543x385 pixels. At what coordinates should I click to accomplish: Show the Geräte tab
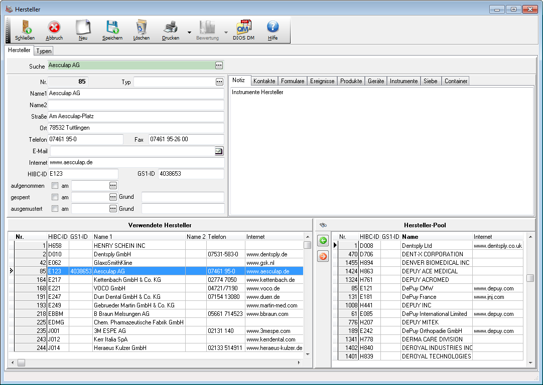tap(376, 81)
